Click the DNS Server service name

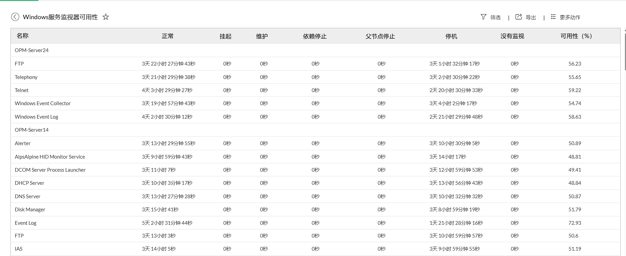(28, 197)
